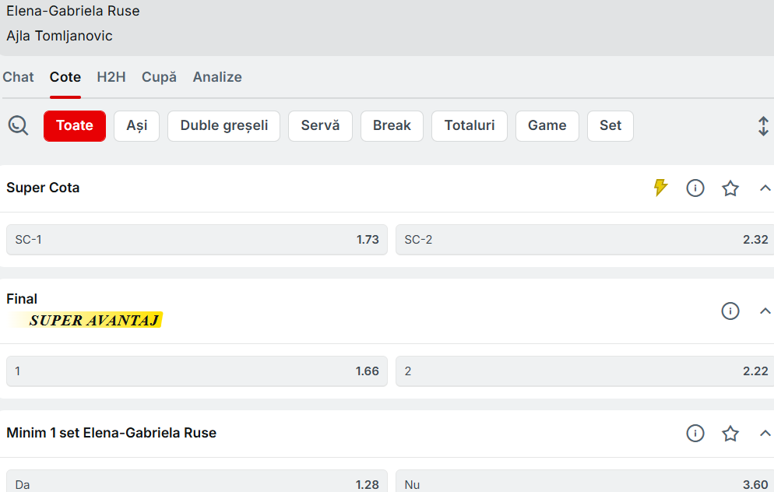This screenshot has width=774, height=492.
Task: Go to the Analize tab
Action: coord(217,77)
